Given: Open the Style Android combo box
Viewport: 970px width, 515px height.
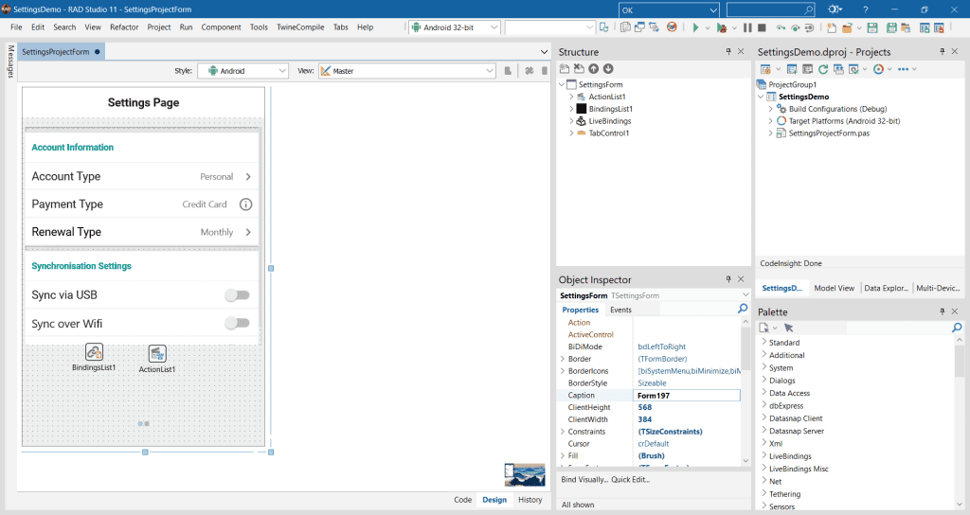Looking at the screenshot, I should (x=242, y=71).
